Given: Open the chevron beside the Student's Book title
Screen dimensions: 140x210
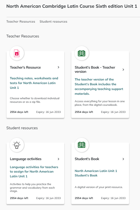Looking at the screenshot, I should coord(123,159).
